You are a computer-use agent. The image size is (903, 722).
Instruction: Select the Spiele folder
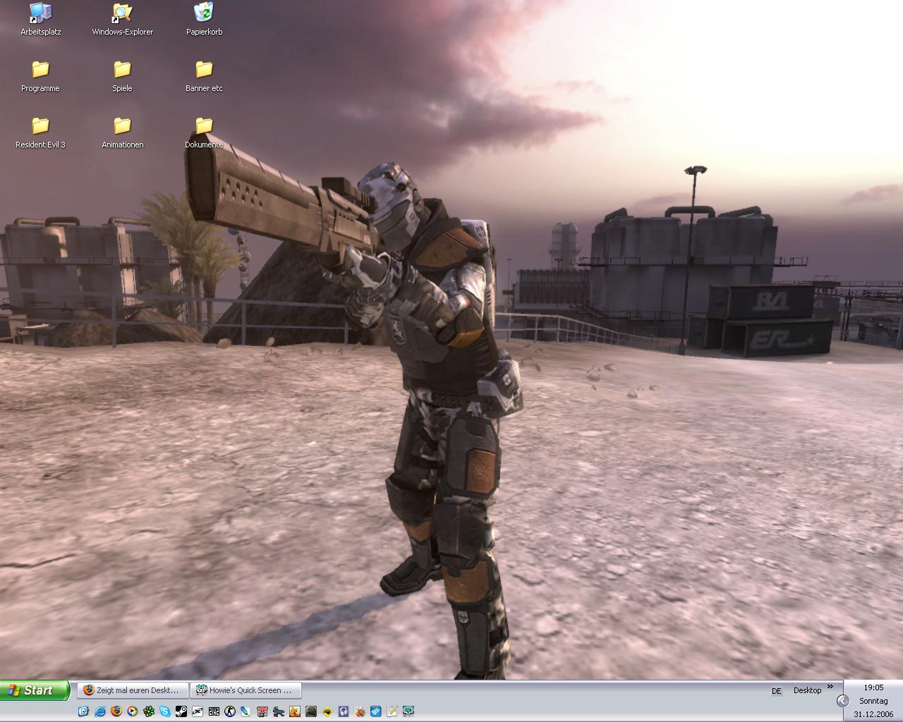122,76
